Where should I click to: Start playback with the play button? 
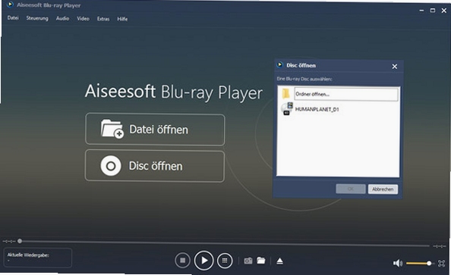[x=203, y=261]
